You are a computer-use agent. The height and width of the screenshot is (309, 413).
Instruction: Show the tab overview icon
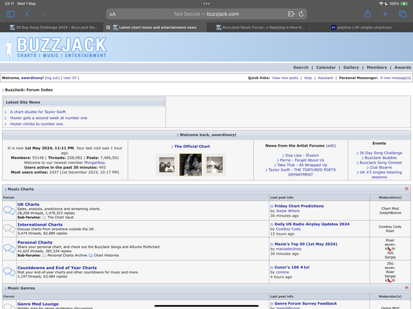coord(403,14)
